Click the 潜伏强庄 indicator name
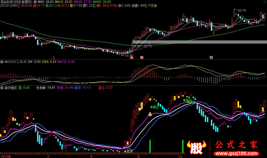This screenshot has height=158, width=267. pos(11,88)
